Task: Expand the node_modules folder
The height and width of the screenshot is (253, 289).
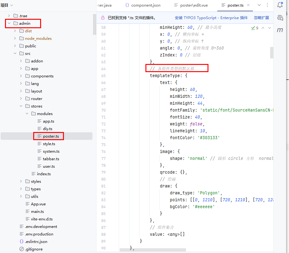Action: [x=15, y=39]
